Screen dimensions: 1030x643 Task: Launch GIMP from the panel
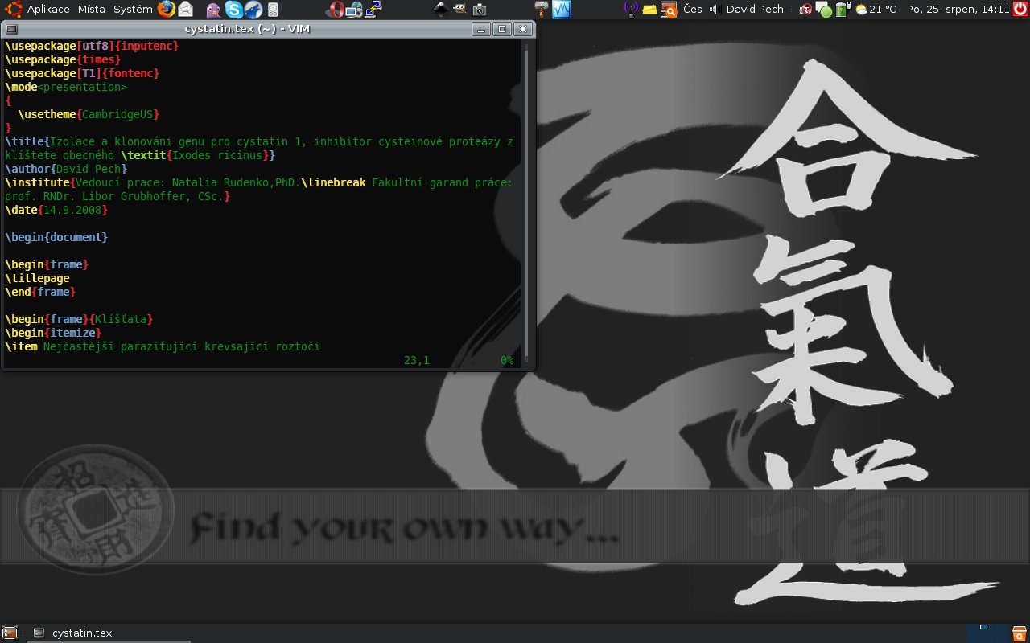pyautogui.click(x=459, y=10)
